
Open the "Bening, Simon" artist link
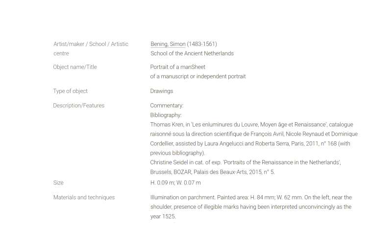click(168, 44)
